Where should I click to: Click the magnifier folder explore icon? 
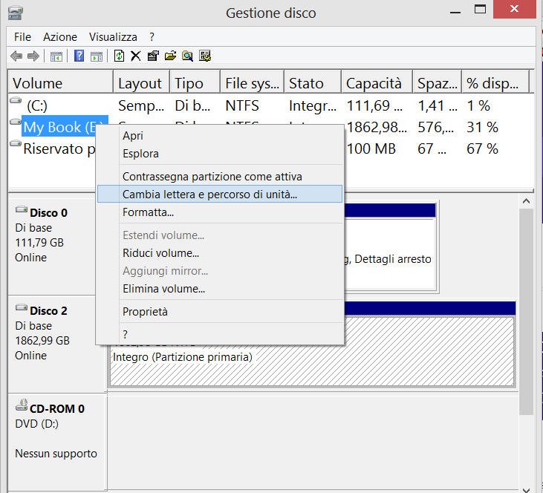pos(187,56)
